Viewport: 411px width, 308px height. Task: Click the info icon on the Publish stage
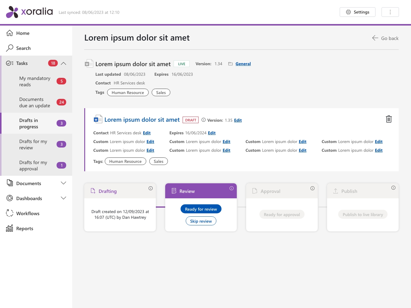coord(393,188)
